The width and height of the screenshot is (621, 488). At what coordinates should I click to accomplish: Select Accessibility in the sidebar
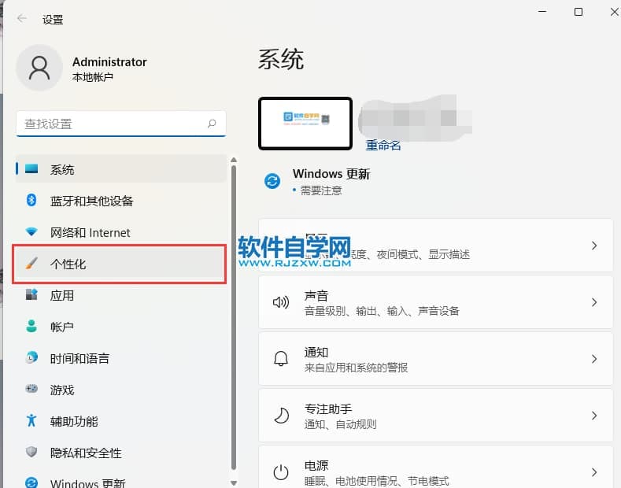click(x=74, y=421)
